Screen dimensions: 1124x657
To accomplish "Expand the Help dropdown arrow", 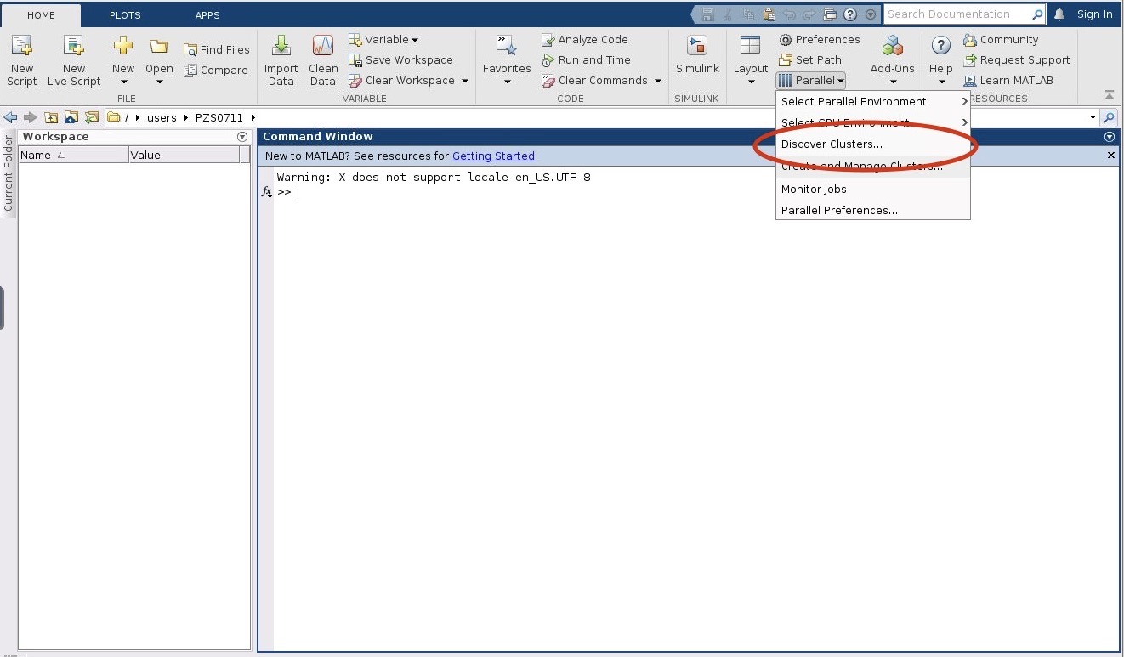I will (941, 82).
